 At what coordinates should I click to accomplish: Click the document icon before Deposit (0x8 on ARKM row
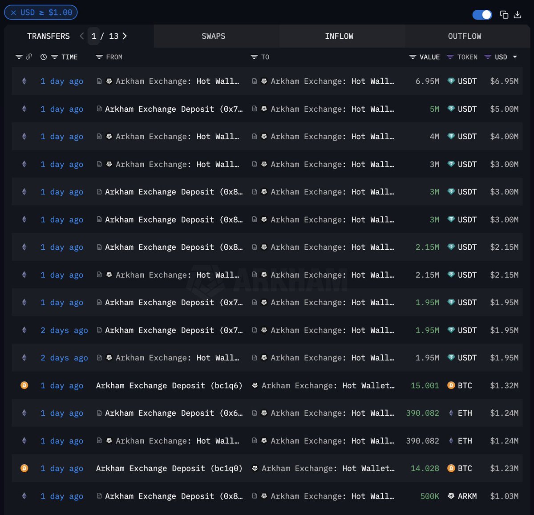click(x=99, y=496)
